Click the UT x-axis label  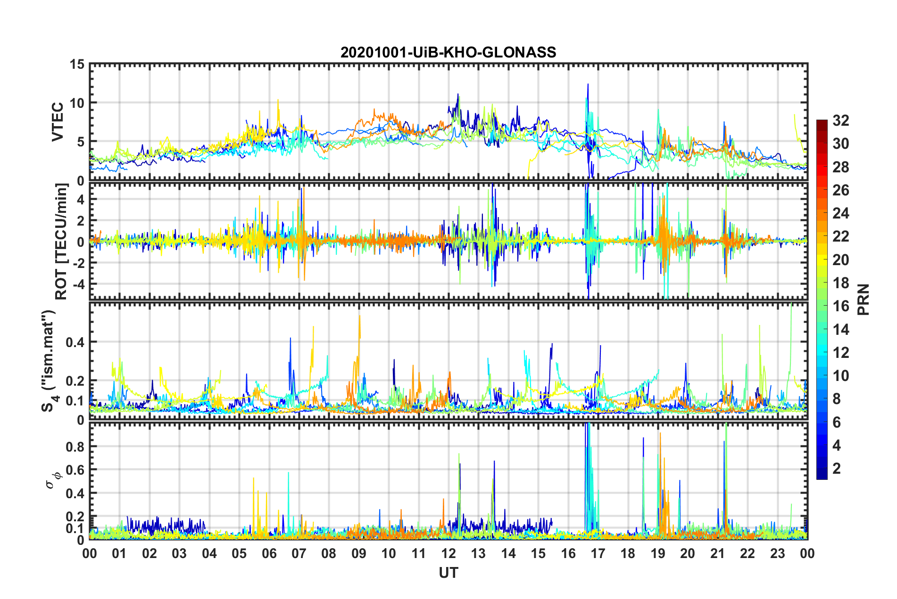[448, 573]
